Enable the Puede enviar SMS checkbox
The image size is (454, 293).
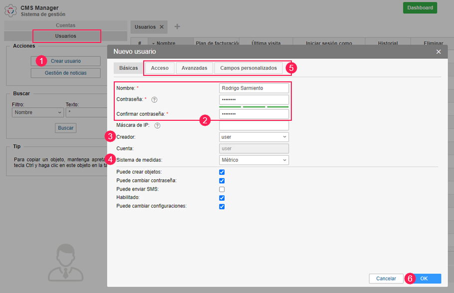point(222,189)
